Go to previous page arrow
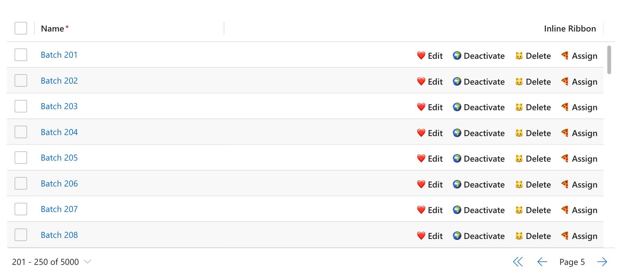This screenshot has height=275, width=622. point(542,262)
